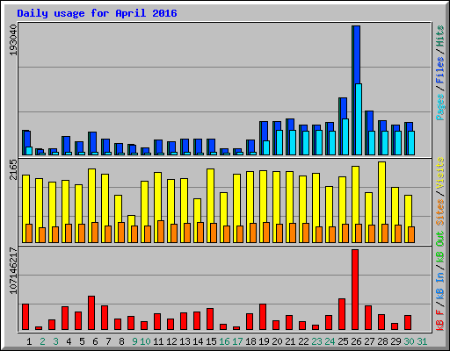The image size is (450, 351).
Task: Select weekend day 24 on the date axis
Action: tap(330, 341)
